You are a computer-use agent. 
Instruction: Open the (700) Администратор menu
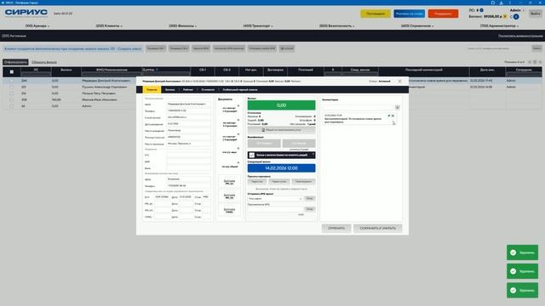500,25
